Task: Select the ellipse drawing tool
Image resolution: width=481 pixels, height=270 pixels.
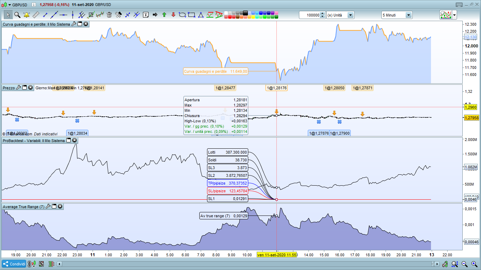Action: 182,15
